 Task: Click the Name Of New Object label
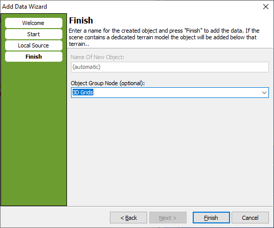pos(97,57)
